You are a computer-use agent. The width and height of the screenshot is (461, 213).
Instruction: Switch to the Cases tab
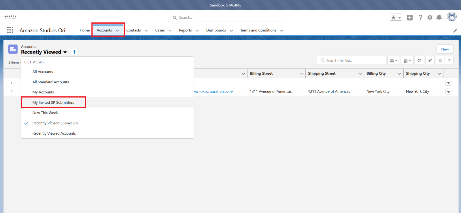click(160, 30)
